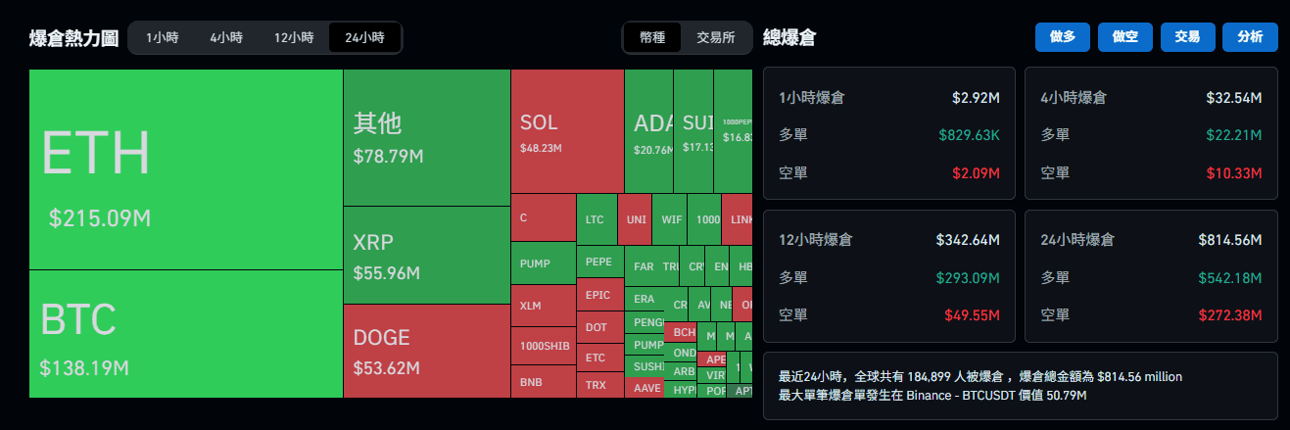Choose the 12小時 timeframe tab
1290x430 pixels.
(x=294, y=38)
